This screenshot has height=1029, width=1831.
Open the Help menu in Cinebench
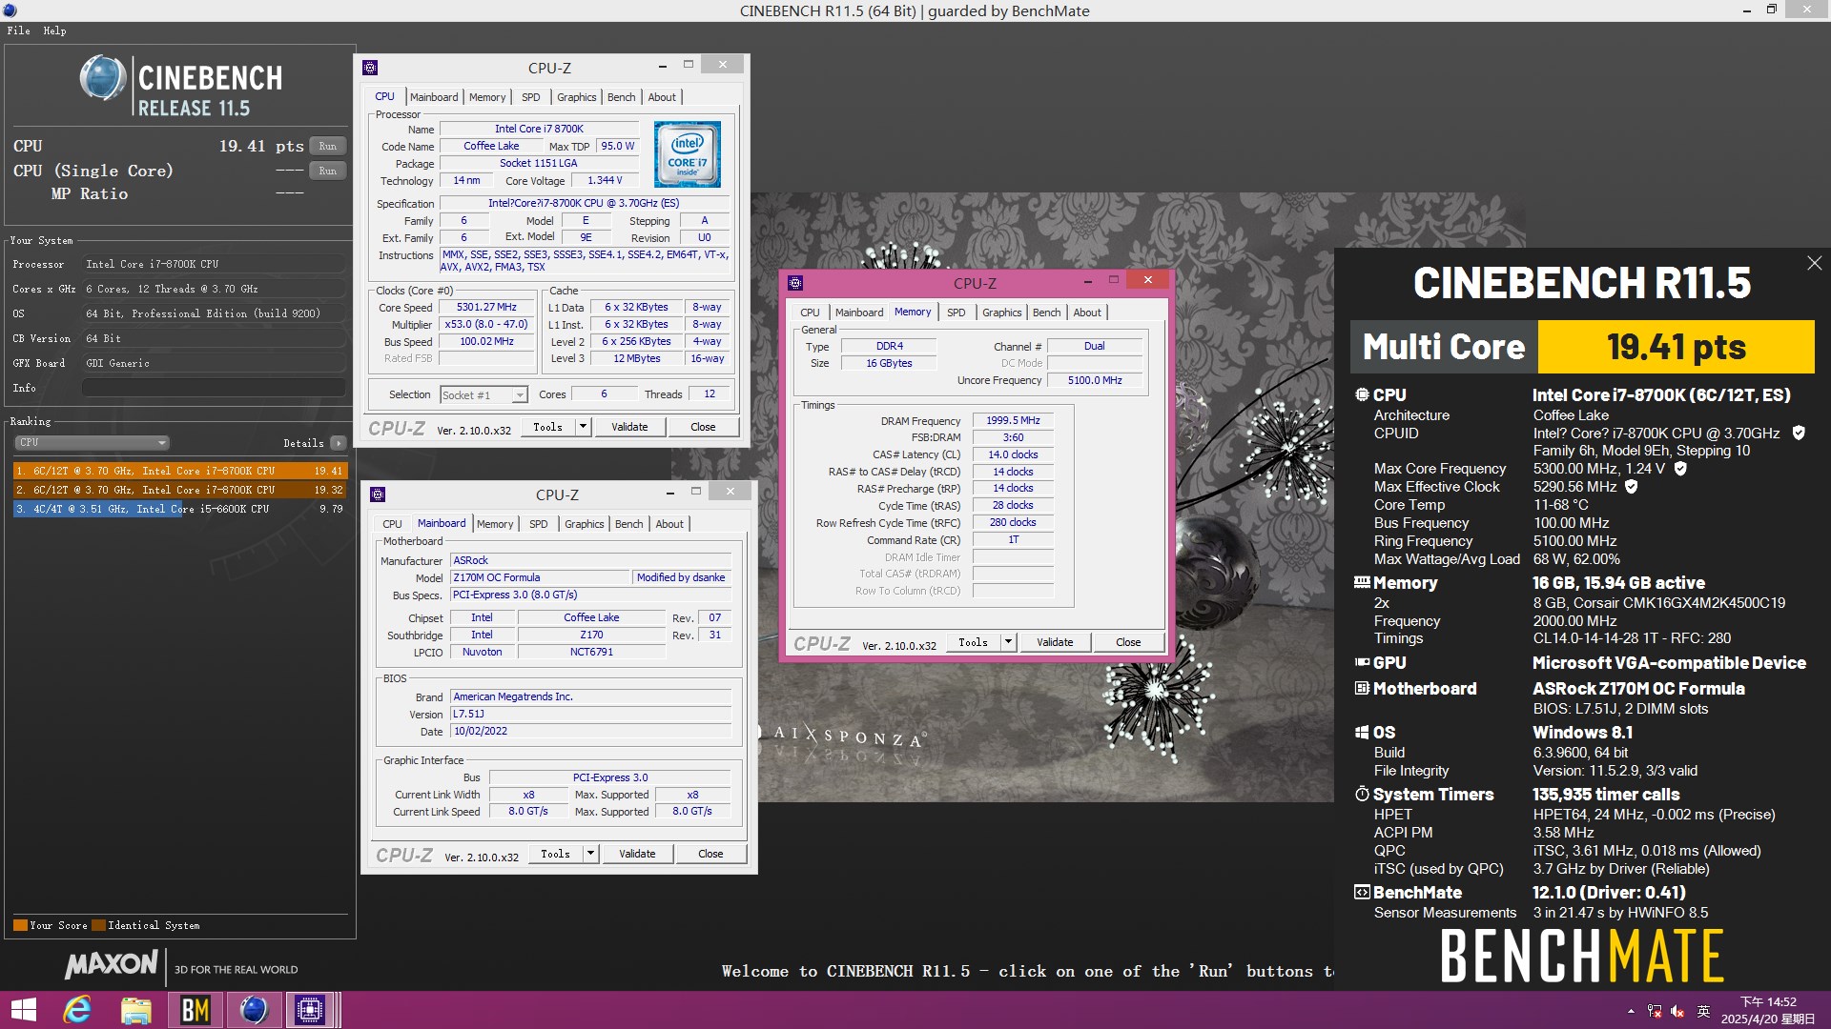pyautogui.click(x=54, y=30)
